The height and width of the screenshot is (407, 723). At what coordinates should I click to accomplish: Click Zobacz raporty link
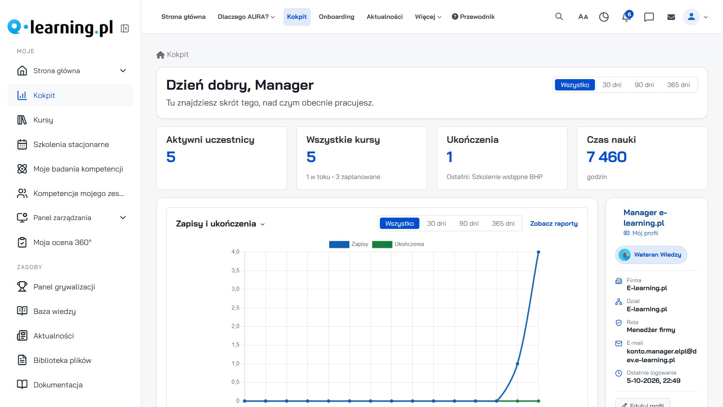[554, 223]
